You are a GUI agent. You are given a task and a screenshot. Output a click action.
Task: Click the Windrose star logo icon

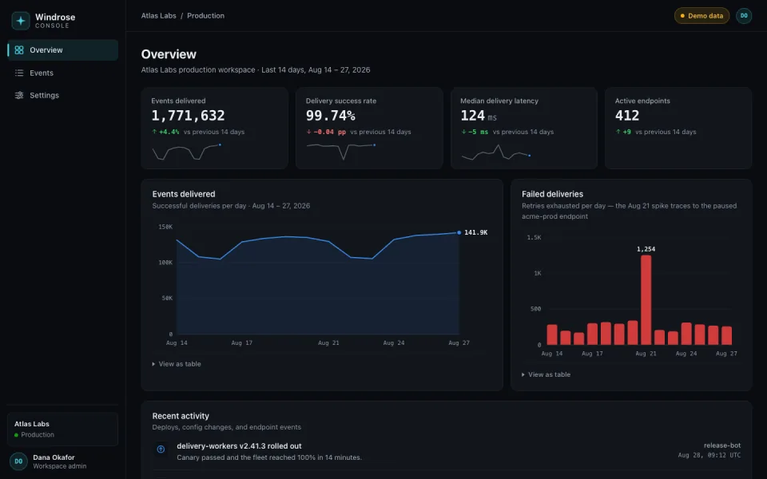(21, 21)
